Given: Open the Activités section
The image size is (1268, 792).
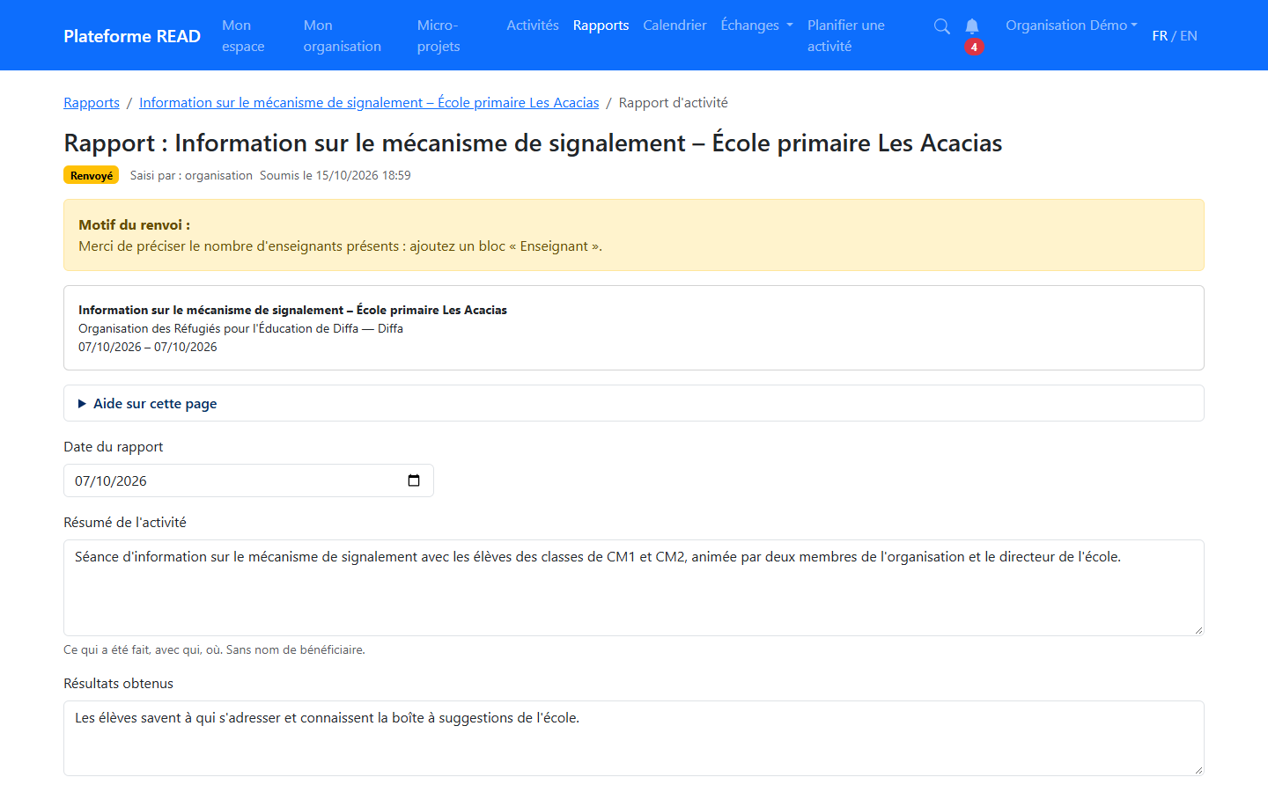Looking at the screenshot, I should (x=533, y=26).
